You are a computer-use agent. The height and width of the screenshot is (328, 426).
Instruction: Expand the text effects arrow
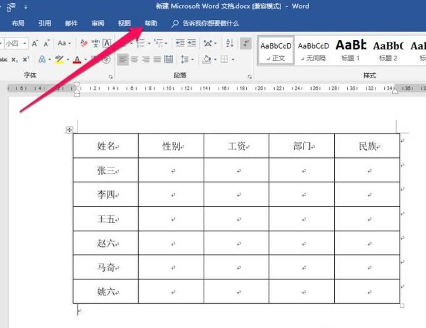(x=49, y=59)
